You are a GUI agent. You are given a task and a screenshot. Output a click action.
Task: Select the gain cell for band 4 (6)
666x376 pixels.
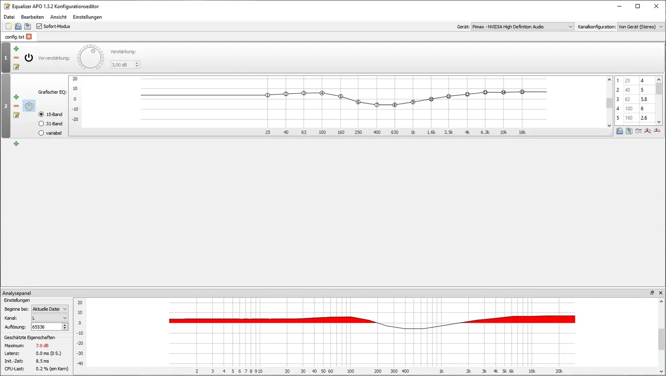pyautogui.click(x=647, y=109)
